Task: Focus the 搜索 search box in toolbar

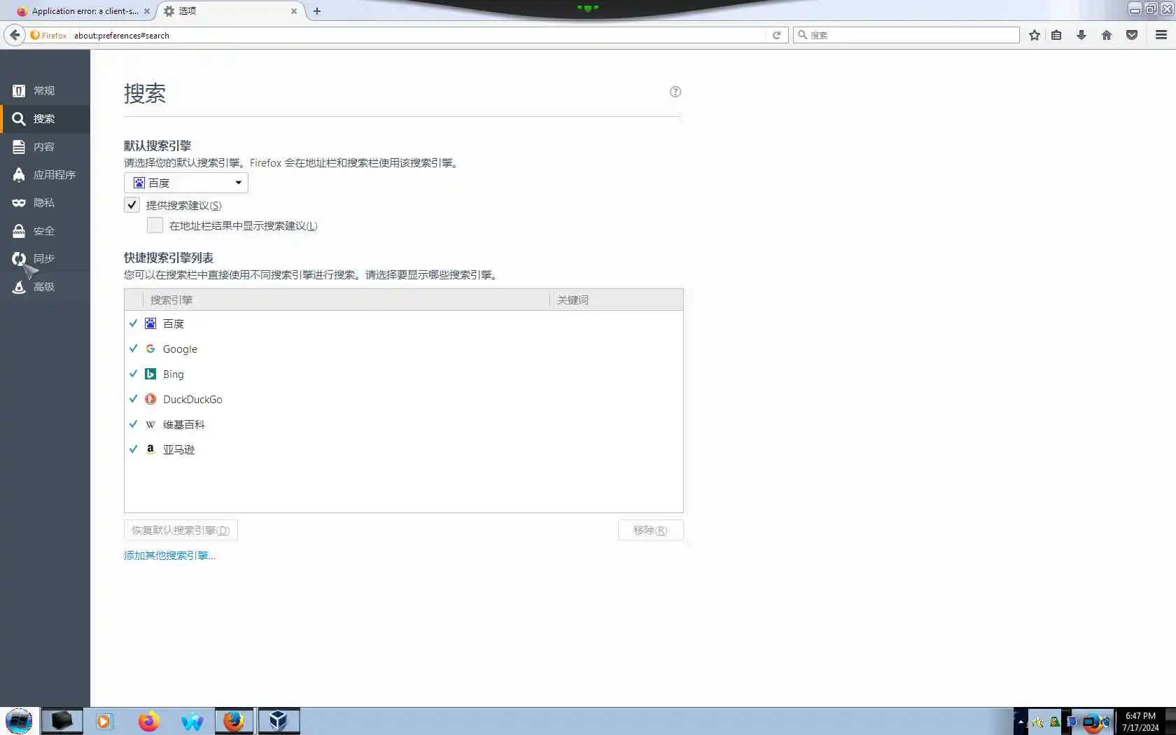Action: [x=906, y=35]
